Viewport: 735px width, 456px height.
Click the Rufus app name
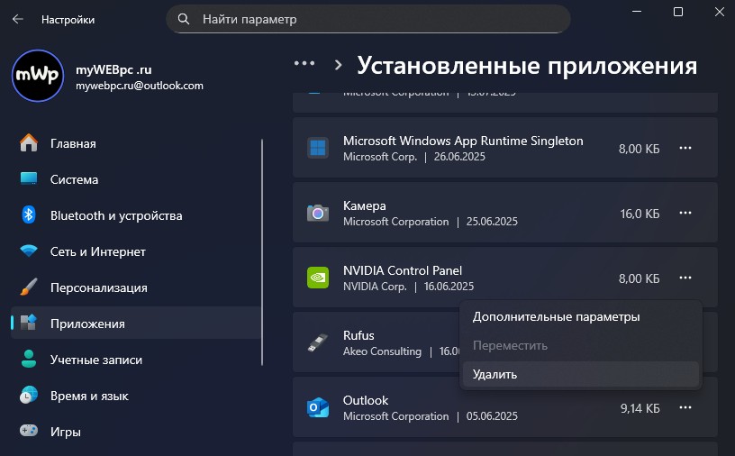click(358, 335)
